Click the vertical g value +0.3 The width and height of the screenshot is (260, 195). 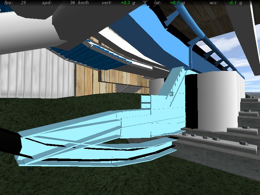click(x=125, y=3)
